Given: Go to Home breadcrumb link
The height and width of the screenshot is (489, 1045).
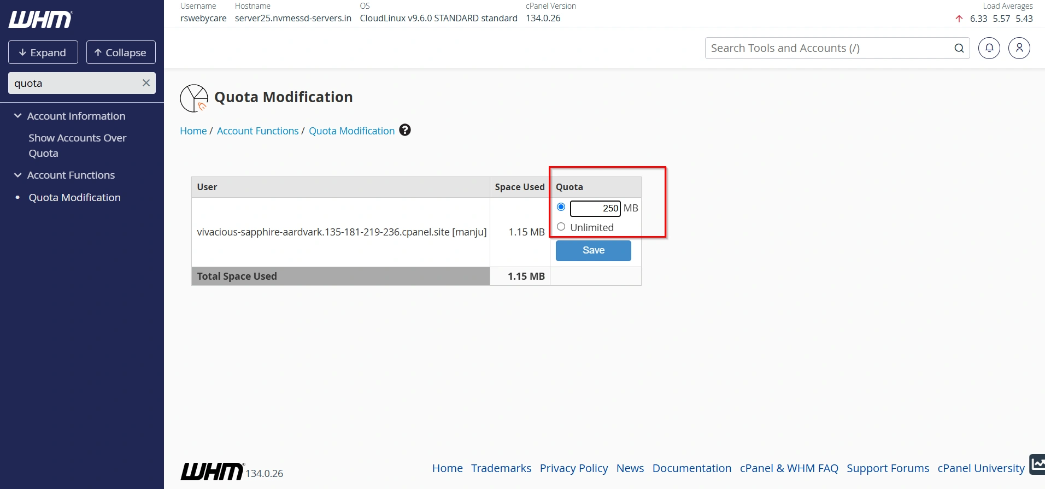Looking at the screenshot, I should pyautogui.click(x=193, y=131).
